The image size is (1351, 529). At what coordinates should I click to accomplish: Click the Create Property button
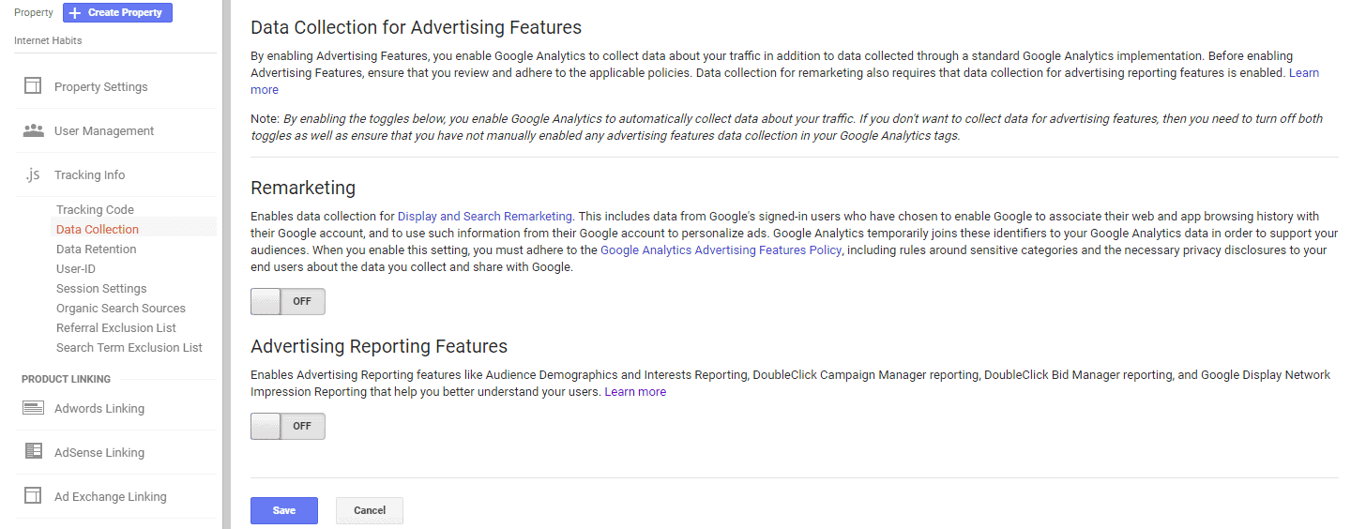[x=117, y=12]
